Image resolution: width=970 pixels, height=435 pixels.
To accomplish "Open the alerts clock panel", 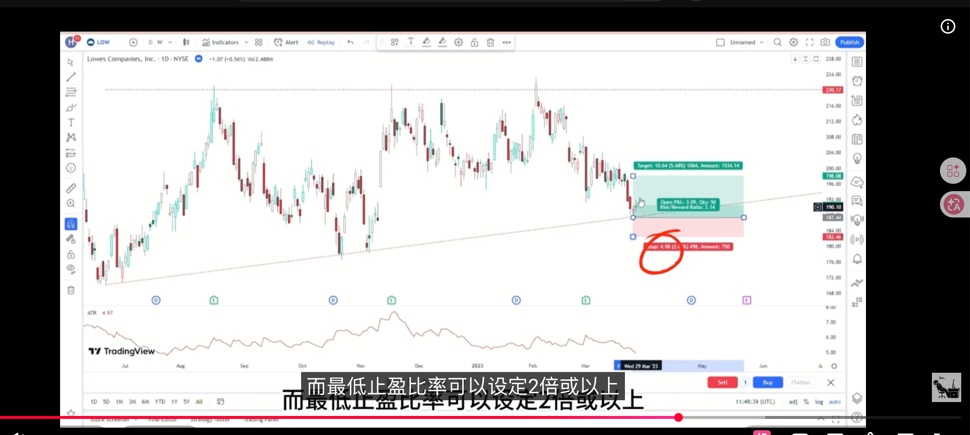I will point(857,81).
